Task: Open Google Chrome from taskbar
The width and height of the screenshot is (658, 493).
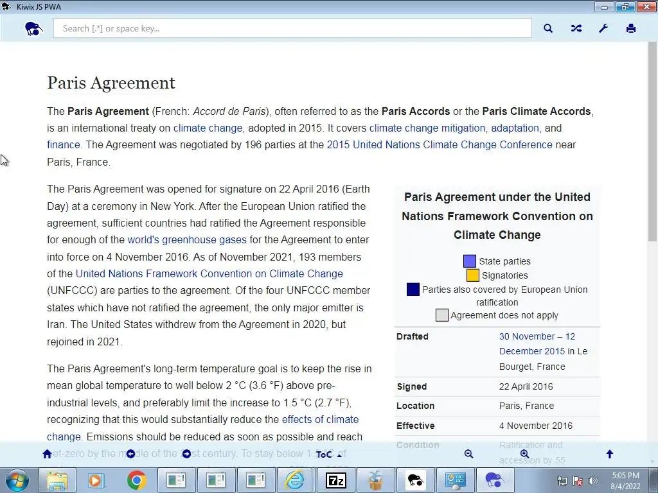Action: point(136,480)
